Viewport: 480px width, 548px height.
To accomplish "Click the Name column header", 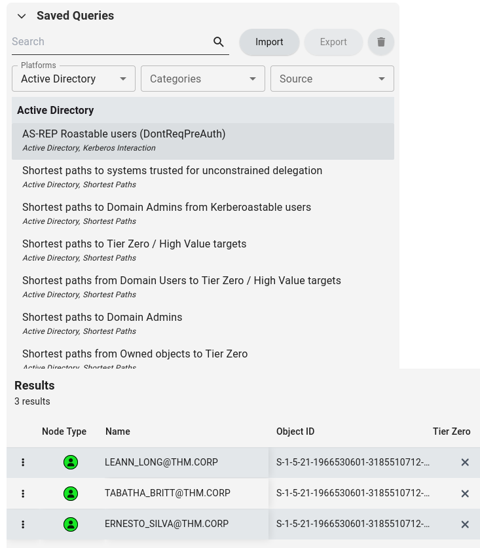I will tap(118, 431).
